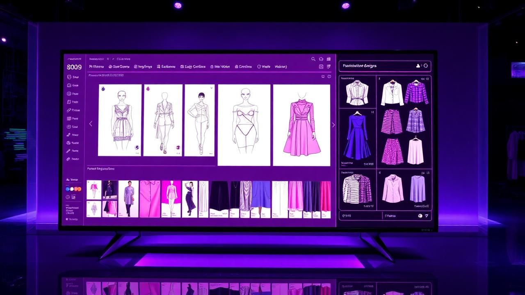
Task: Open the search magnifier icon
Action: coord(313,59)
